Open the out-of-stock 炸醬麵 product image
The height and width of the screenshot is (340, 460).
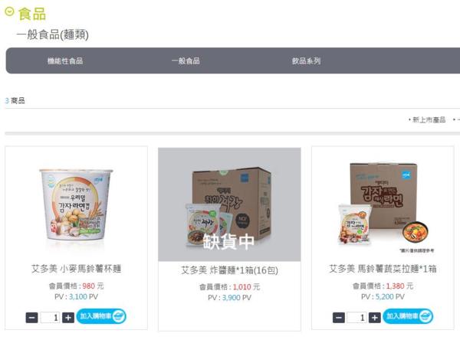pos(229,204)
